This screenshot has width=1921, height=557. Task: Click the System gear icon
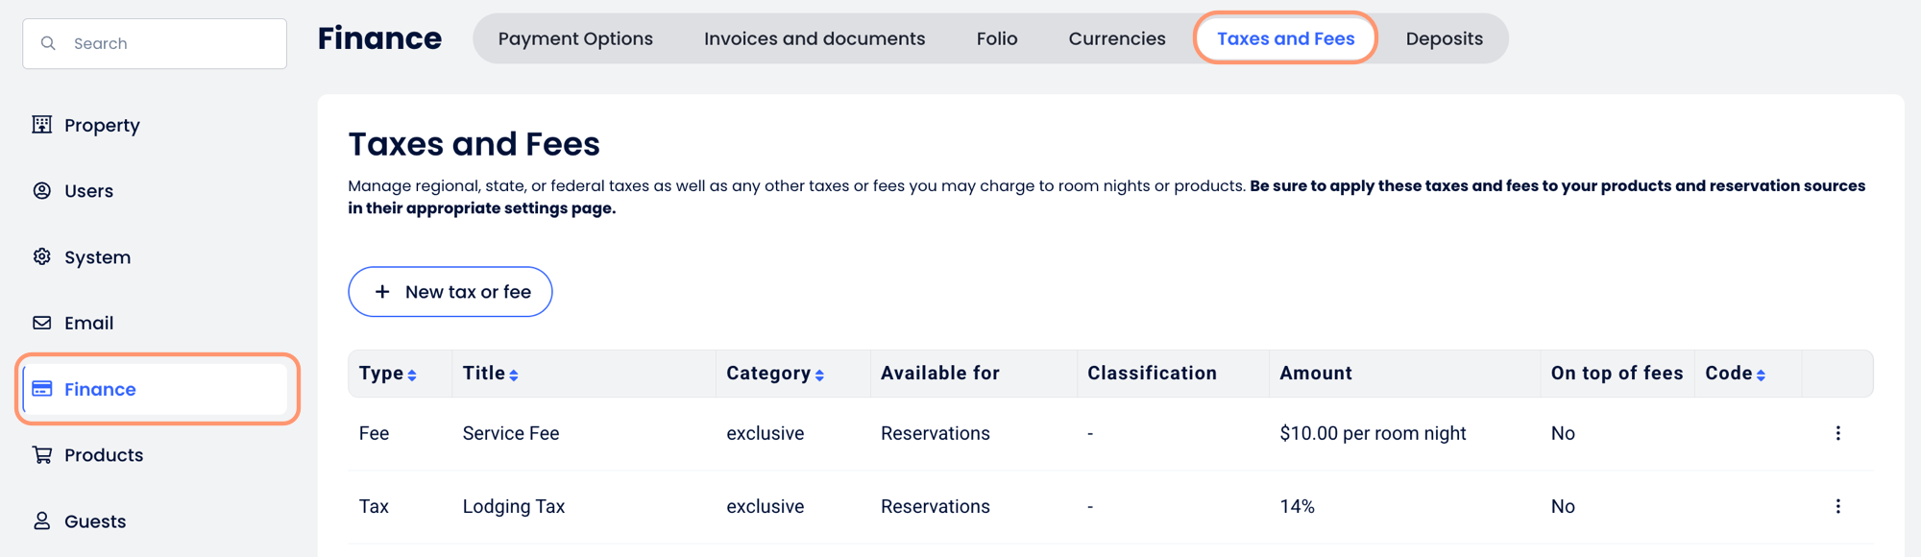(x=42, y=256)
